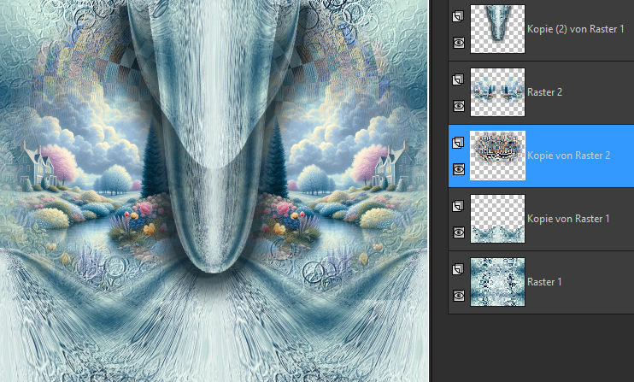Select the layer named Raster 2
The height and width of the screenshot is (382, 634).
[544, 92]
